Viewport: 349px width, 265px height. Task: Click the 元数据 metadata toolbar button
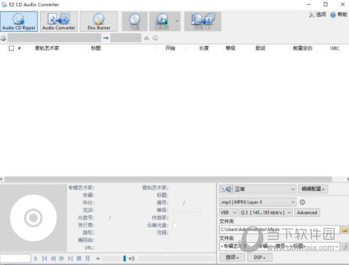pyautogui.click(x=162, y=22)
